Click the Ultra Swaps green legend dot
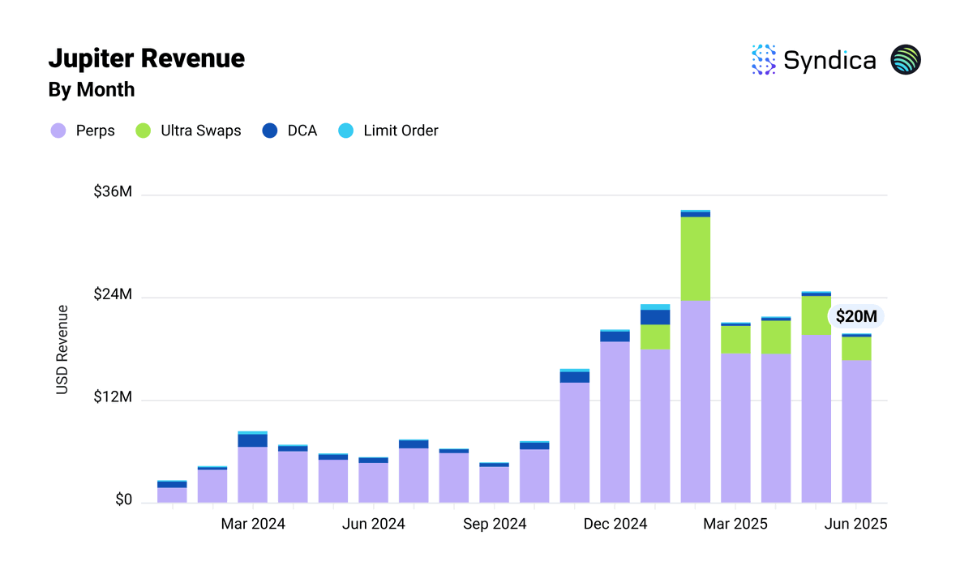The width and height of the screenshot is (973, 583). tap(144, 131)
